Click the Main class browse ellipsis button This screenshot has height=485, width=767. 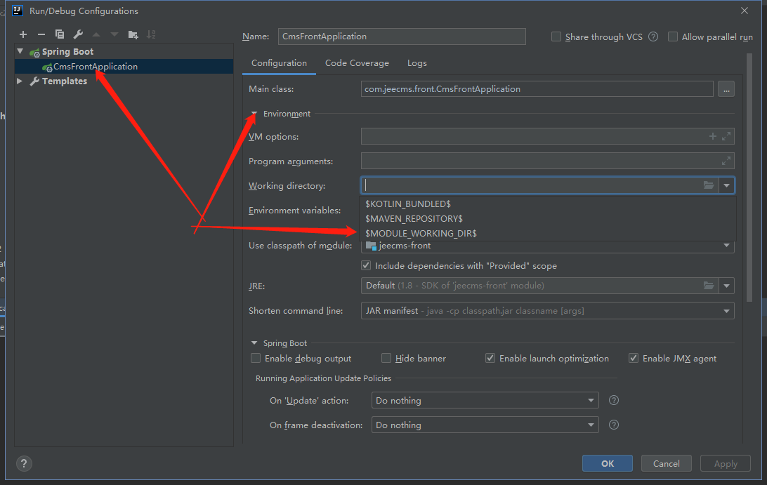click(x=726, y=89)
